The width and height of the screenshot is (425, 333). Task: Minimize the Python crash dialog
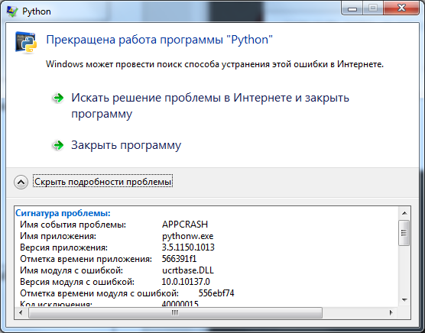(352, 8)
